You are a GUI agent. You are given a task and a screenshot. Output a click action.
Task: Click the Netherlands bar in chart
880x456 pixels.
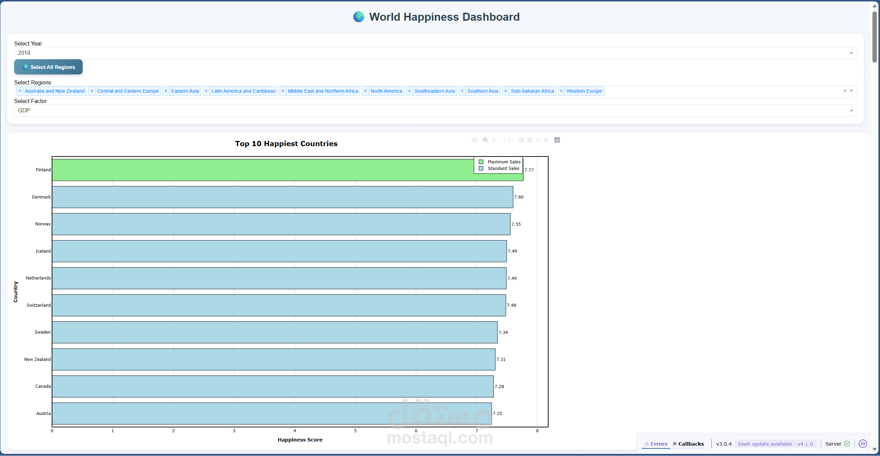(279, 278)
